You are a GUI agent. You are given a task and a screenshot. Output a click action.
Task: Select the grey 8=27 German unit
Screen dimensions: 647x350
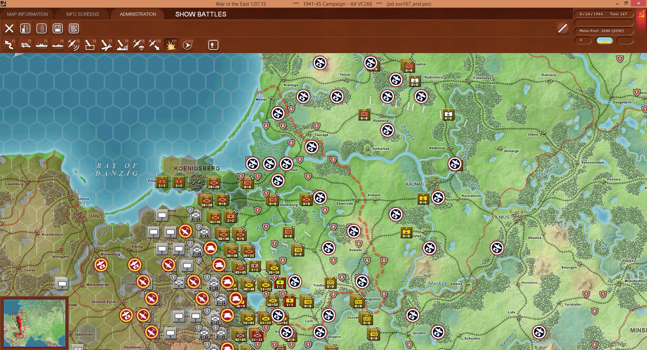(215, 319)
